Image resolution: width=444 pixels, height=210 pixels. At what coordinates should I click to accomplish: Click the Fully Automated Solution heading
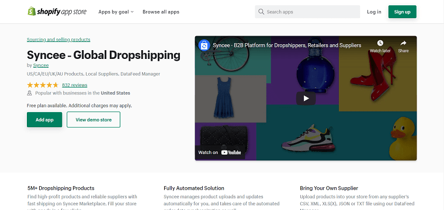click(x=194, y=188)
